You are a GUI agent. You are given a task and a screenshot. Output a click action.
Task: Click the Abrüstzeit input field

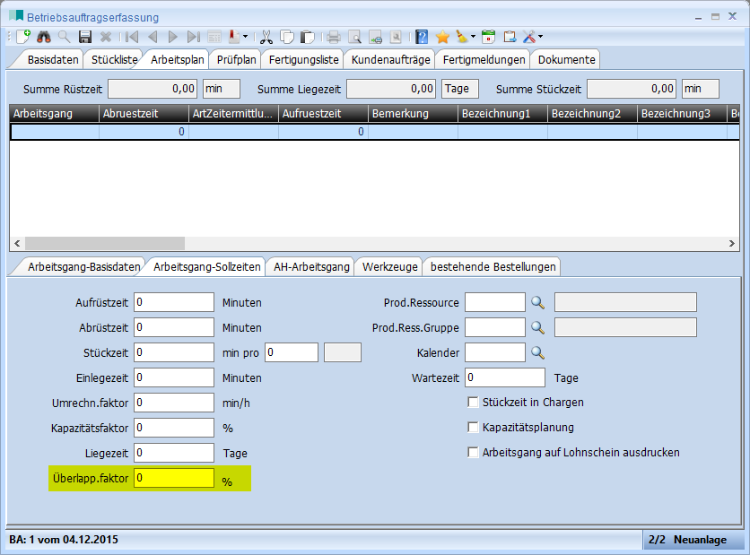[x=174, y=327]
